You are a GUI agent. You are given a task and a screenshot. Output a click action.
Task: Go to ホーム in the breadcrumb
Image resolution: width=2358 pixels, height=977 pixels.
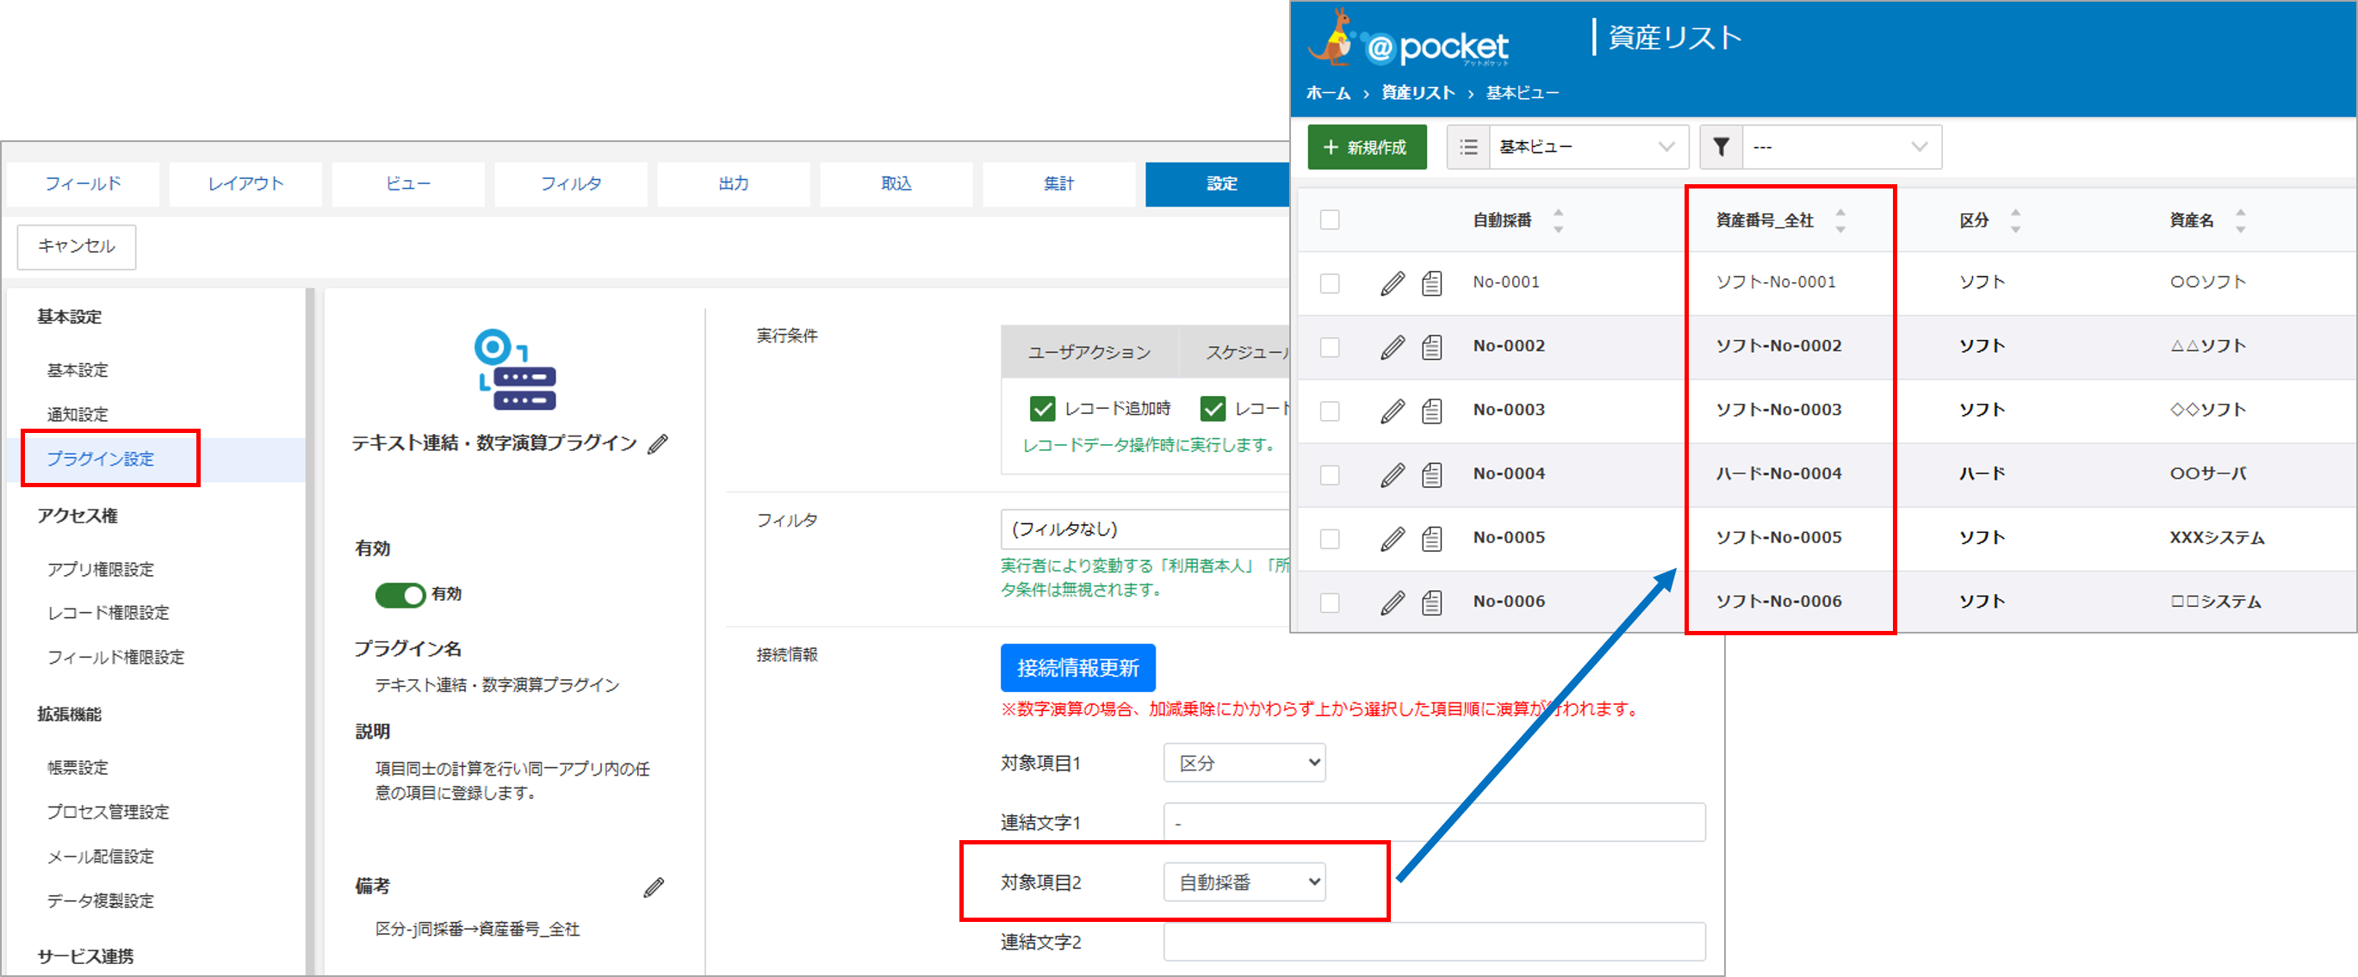click(1327, 93)
